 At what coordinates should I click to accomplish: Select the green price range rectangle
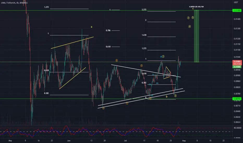click(197, 36)
